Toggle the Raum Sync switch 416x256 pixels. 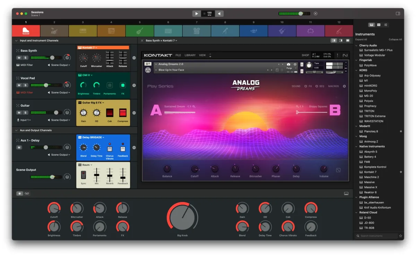84,175
